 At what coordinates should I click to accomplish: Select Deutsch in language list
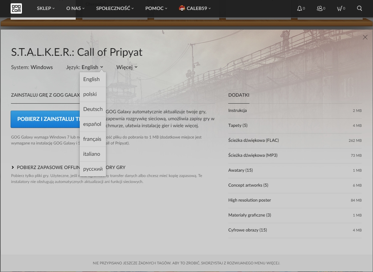(93, 109)
